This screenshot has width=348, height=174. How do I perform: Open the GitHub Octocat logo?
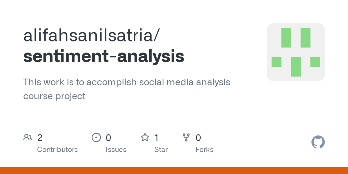(318, 142)
